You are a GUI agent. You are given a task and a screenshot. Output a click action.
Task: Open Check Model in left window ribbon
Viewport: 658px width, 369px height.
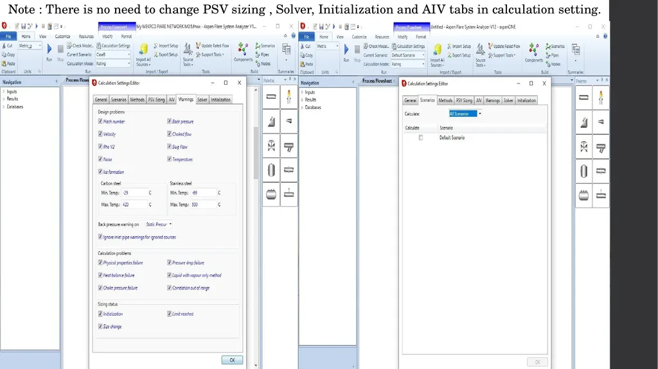coord(80,46)
